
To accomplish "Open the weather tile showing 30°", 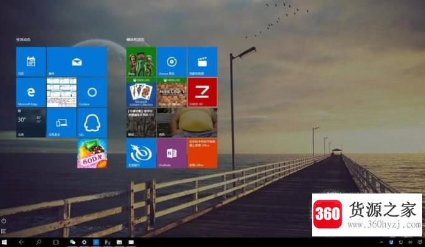I will coord(31,123).
